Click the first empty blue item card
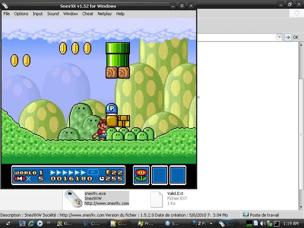Image resolution: width=304 pixels, height=228 pixels. (x=160, y=175)
